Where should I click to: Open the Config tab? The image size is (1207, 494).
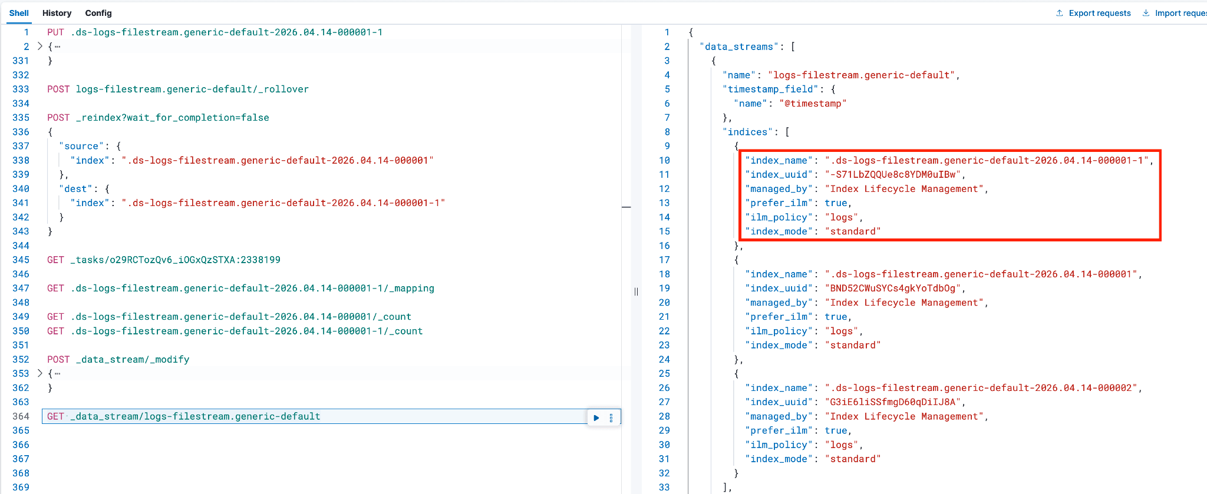(x=98, y=13)
